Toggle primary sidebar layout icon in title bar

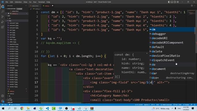click(x=169, y=2)
